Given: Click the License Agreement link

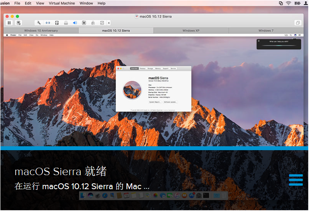Looking at the screenshot, I should click(x=169, y=110).
